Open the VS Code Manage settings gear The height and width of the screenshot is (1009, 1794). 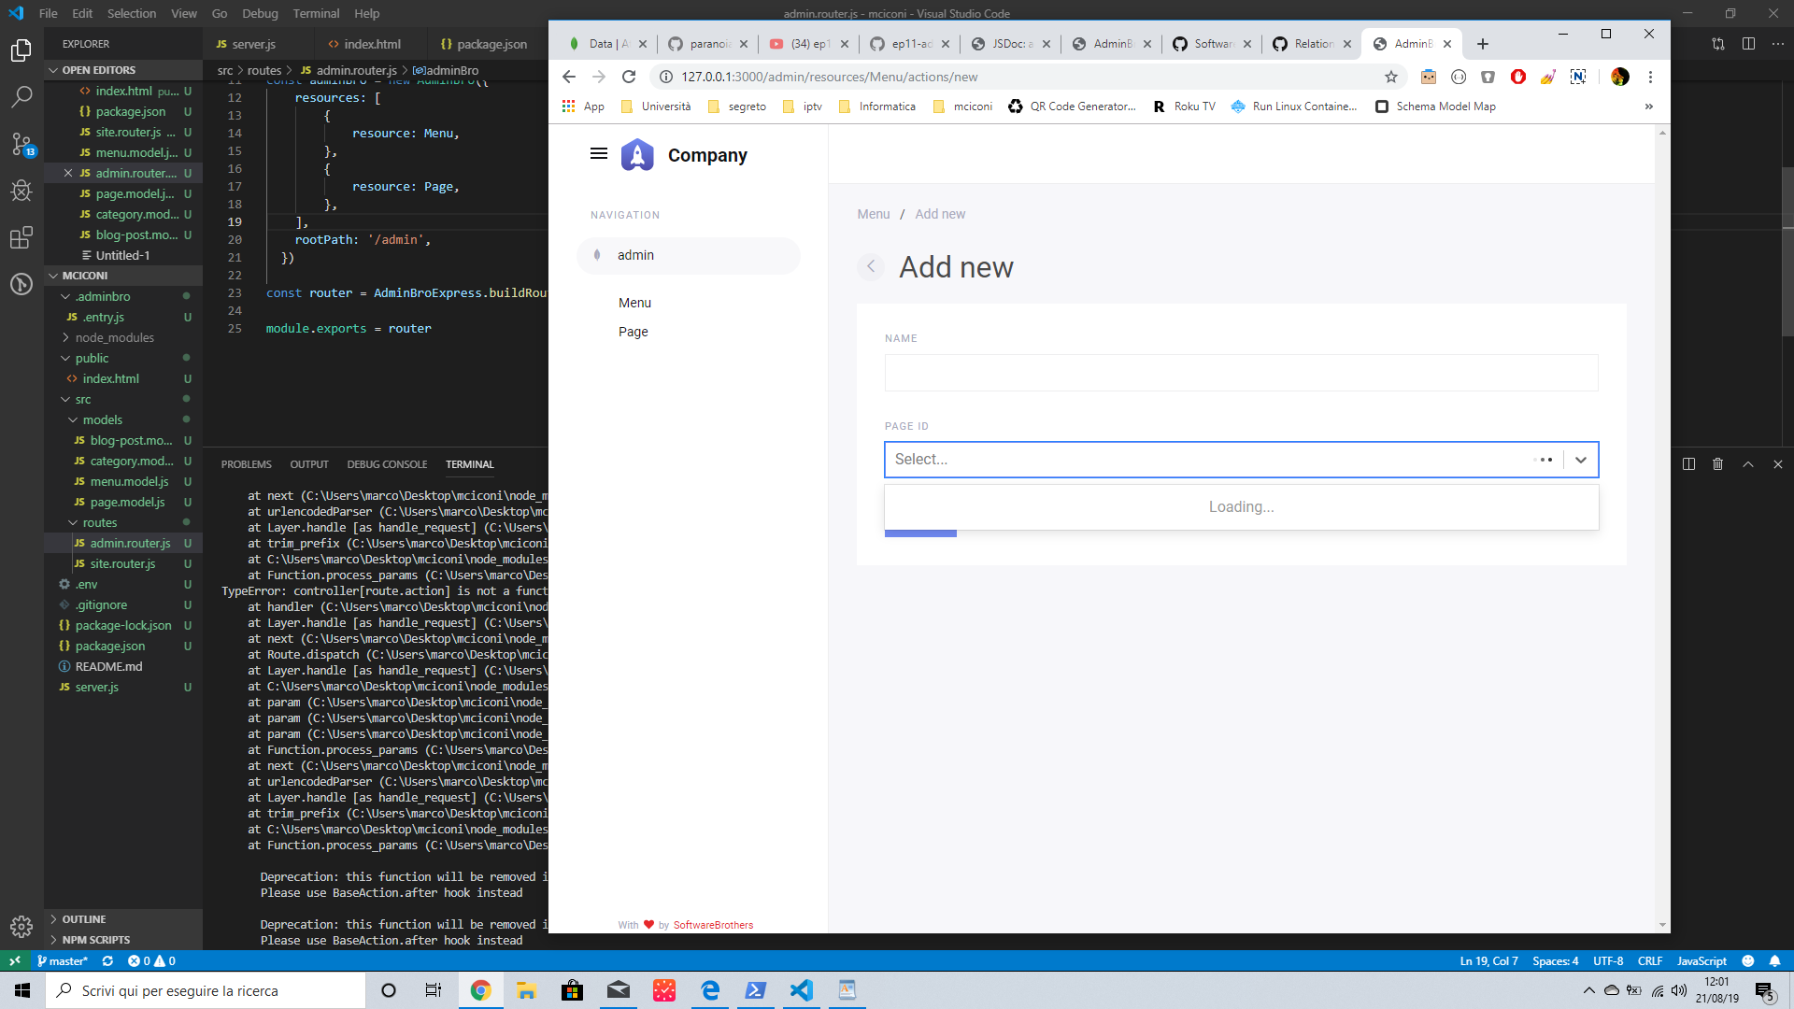21,927
